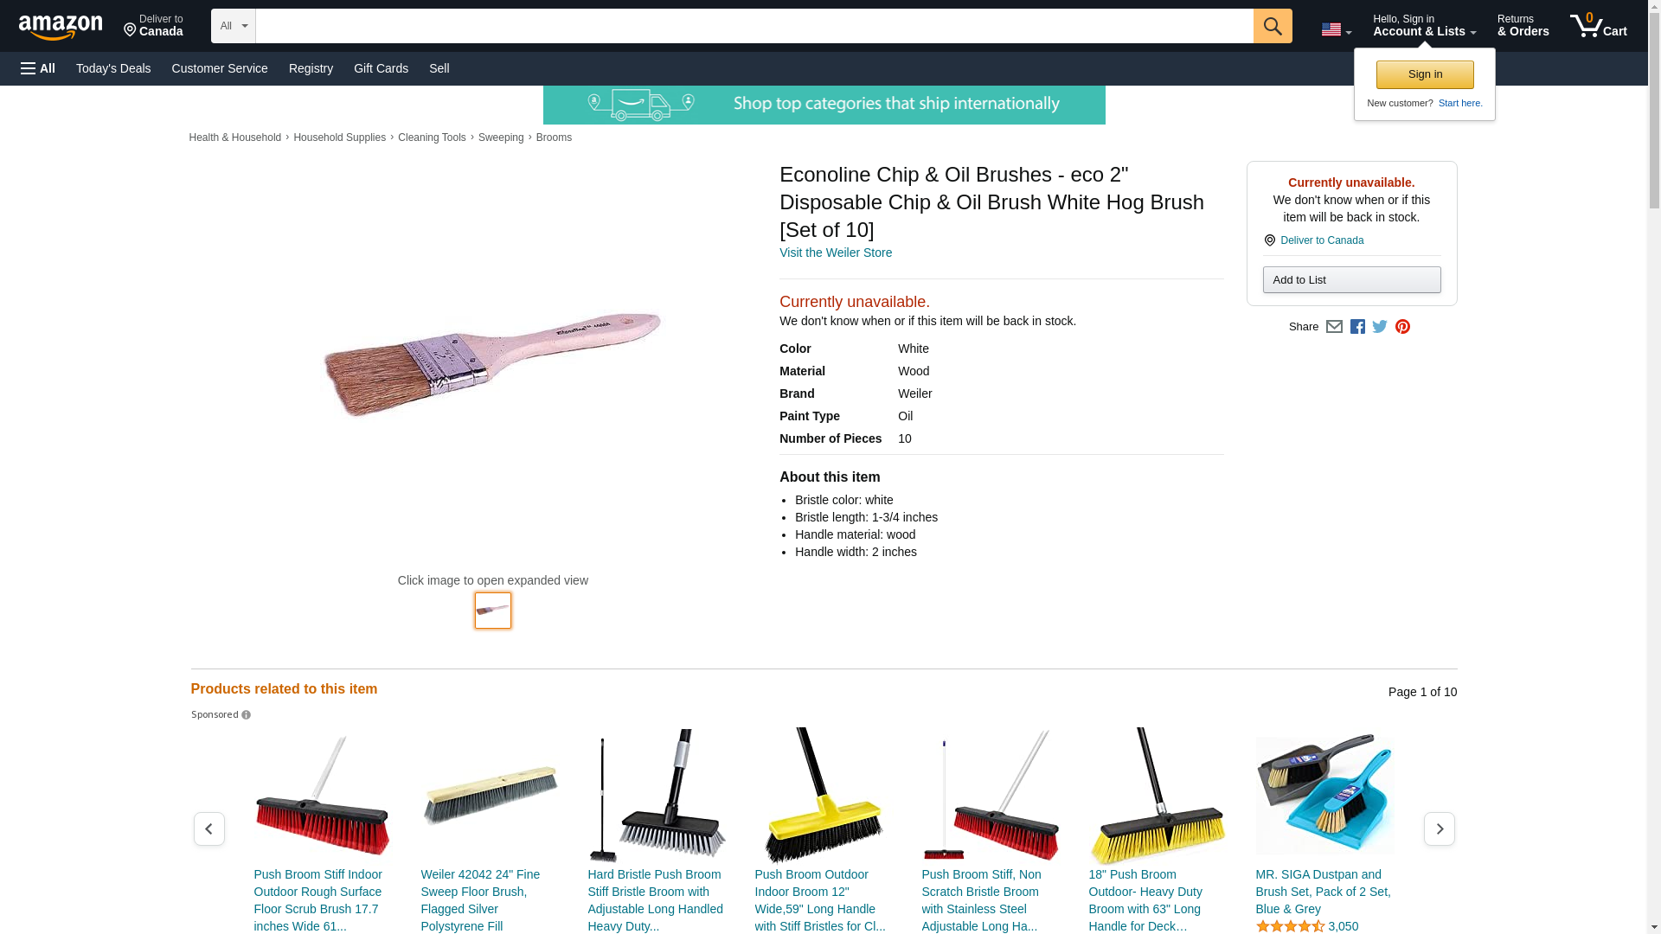
Task: Share product on Twitter icon
Action: 1380,327
